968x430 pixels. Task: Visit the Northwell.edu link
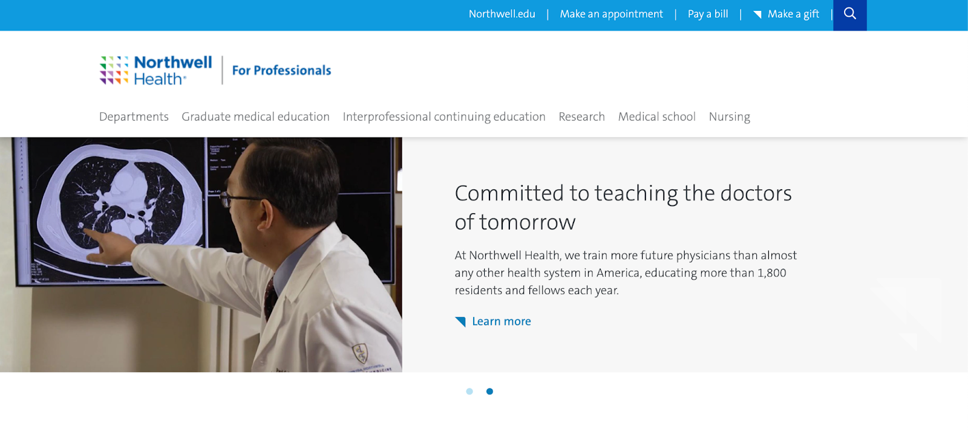(x=502, y=14)
